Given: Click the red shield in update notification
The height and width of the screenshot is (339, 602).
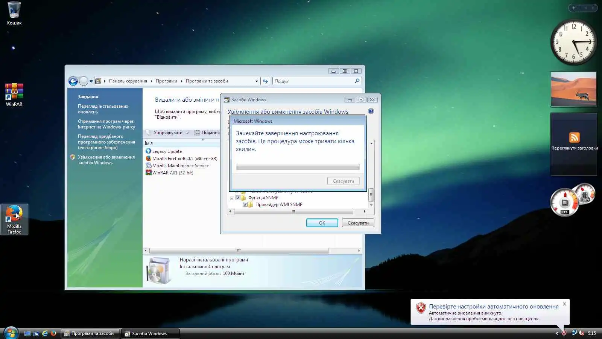Looking at the screenshot, I should point(421,308).
